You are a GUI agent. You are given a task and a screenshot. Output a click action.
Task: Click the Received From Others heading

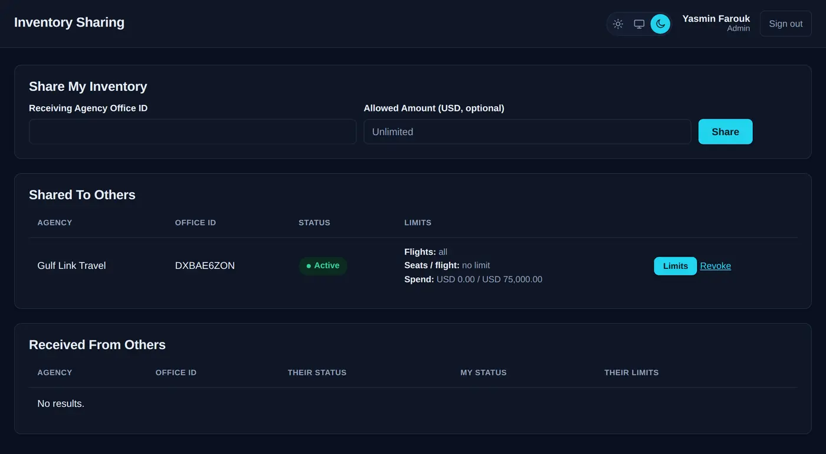97,344
